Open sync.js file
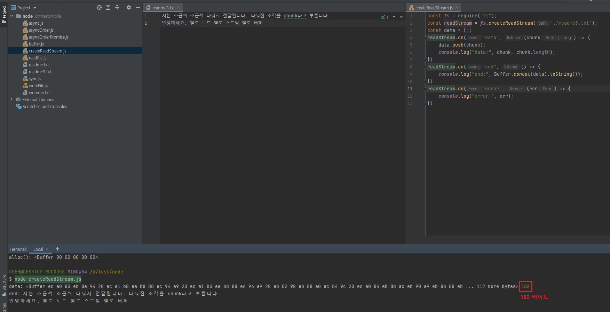The width and height of the screenshot is (610, 312). click(35, 79)
